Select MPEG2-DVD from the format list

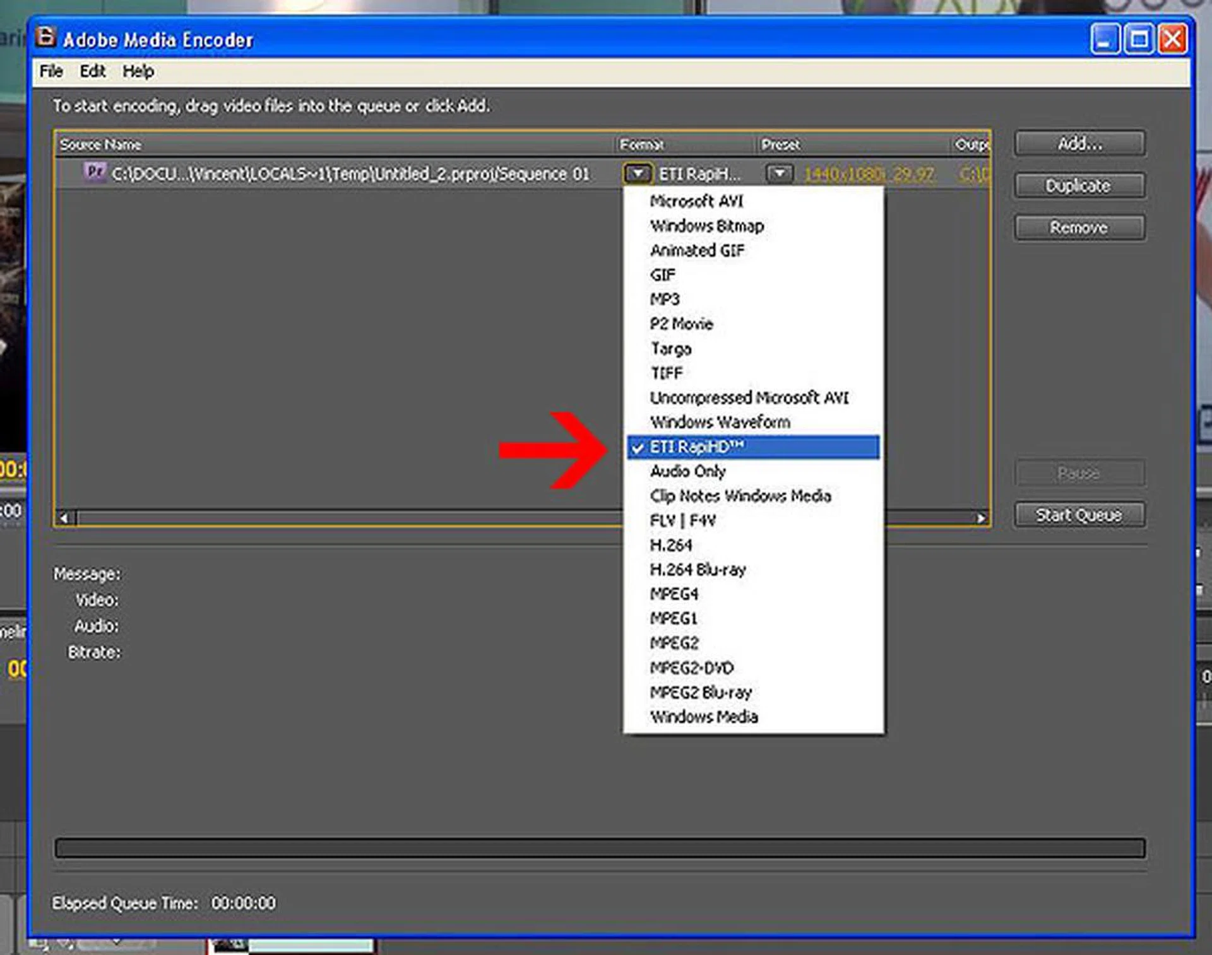pos(692,667)
